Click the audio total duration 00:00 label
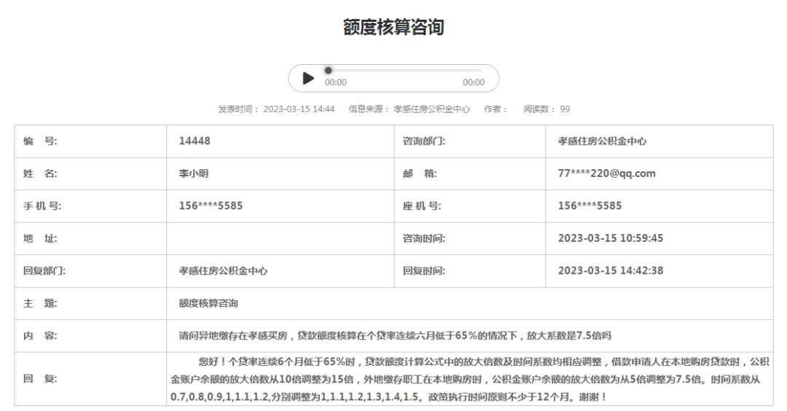This screenshot has width=787, height=411. [474, 82]
